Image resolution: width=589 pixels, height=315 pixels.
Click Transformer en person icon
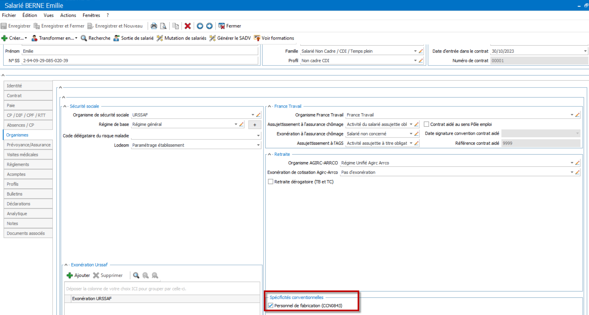[34, 38]
